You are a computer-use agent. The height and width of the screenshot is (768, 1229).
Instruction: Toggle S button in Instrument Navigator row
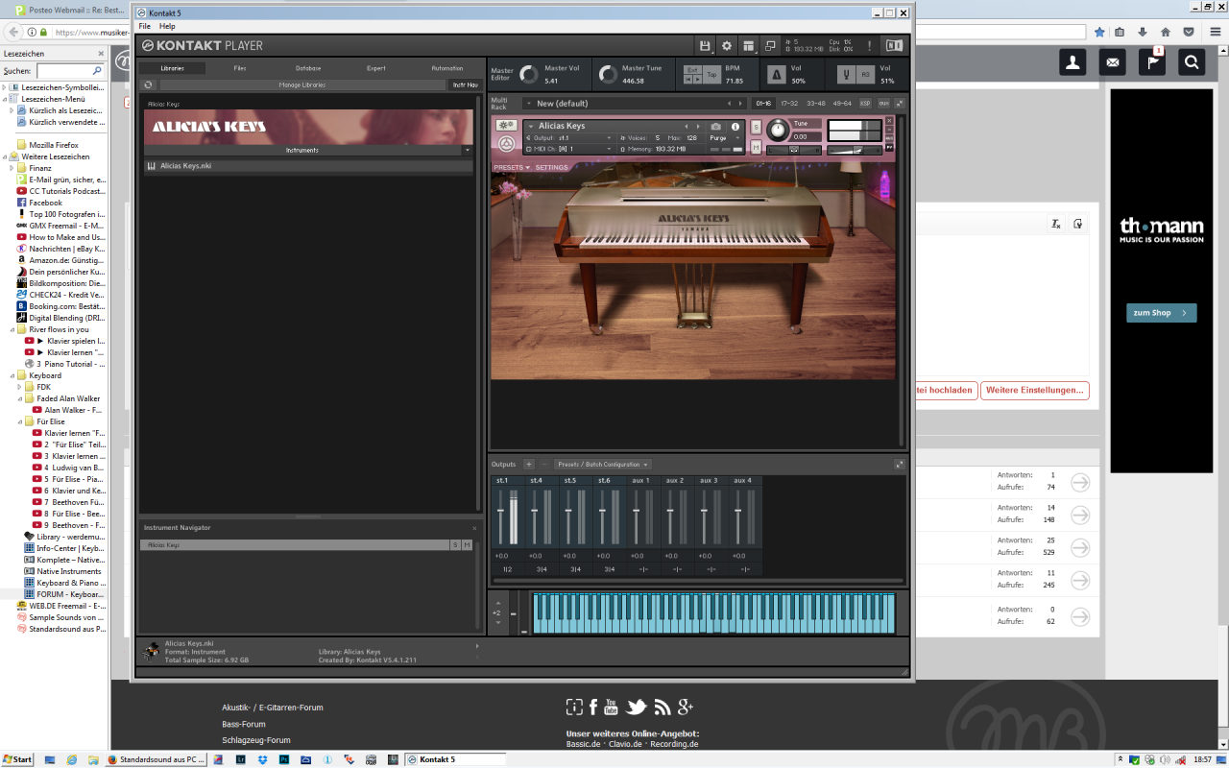click(455, 545)
